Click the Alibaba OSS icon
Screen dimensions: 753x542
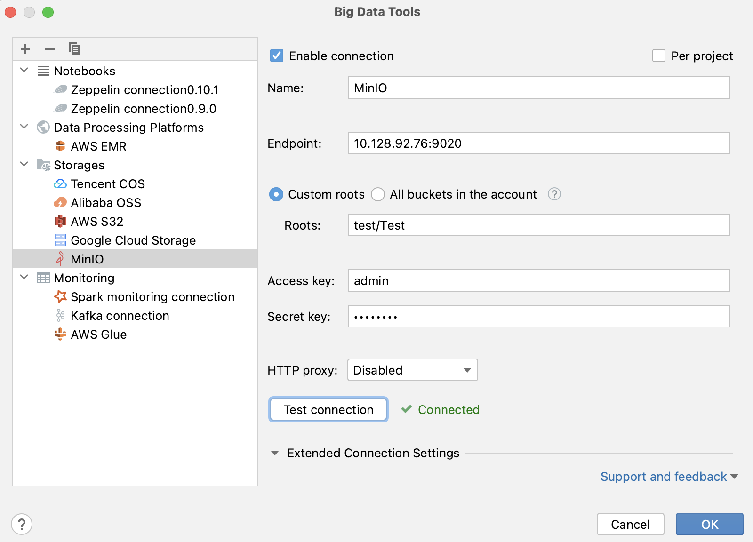pyautogui.click(x=60, y=202)
